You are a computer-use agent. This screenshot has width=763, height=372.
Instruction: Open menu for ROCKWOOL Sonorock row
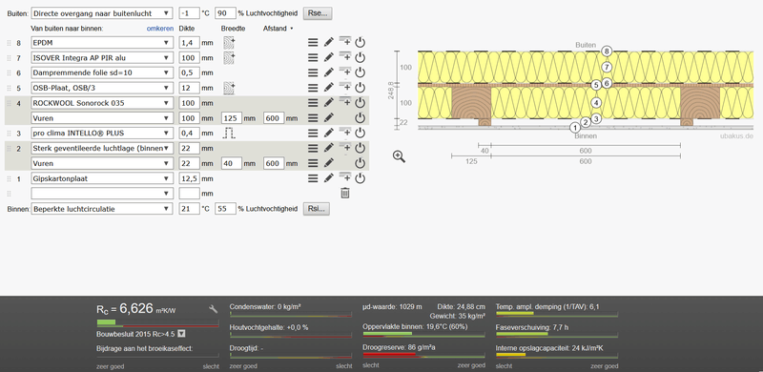tap(313, 103)
